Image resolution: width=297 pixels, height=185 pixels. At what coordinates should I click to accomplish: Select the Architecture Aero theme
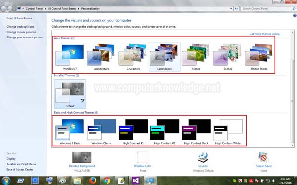pos(101,57)
